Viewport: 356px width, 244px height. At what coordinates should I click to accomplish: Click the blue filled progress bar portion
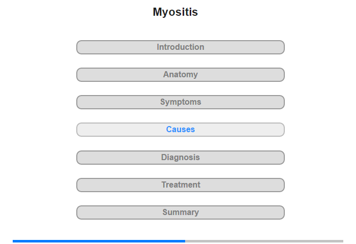point(99,241)
